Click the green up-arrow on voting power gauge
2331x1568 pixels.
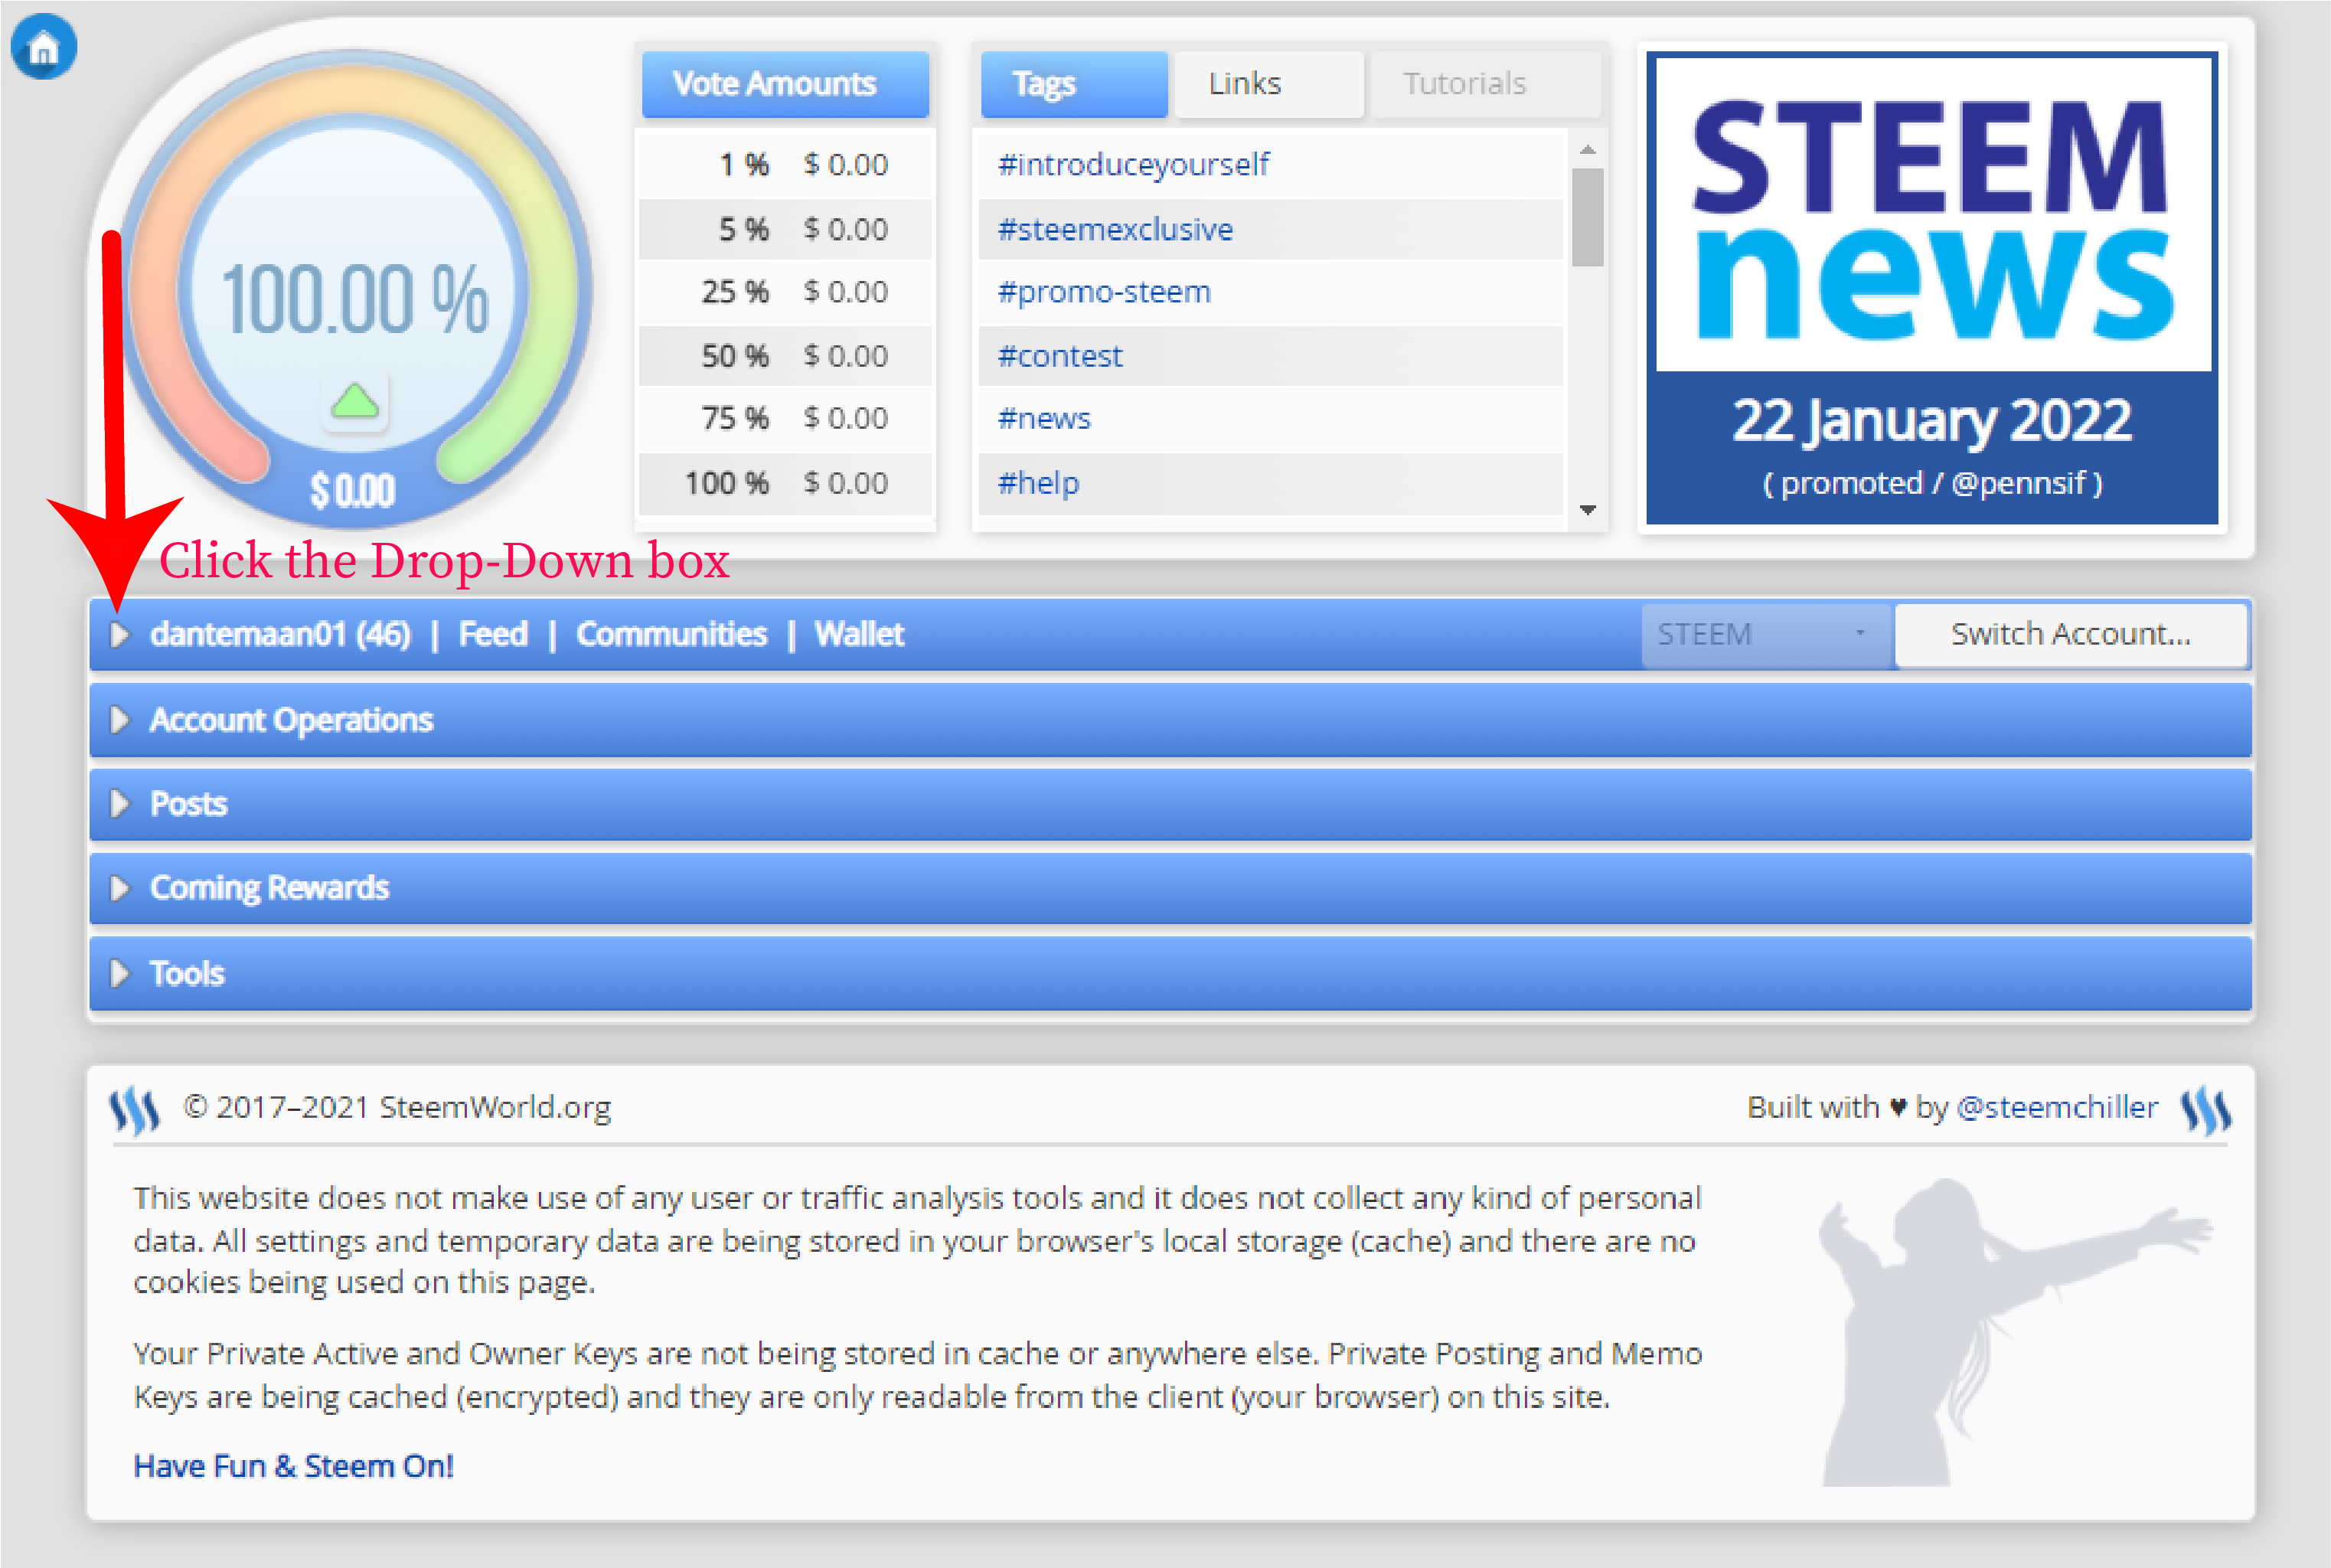[355, 402]
